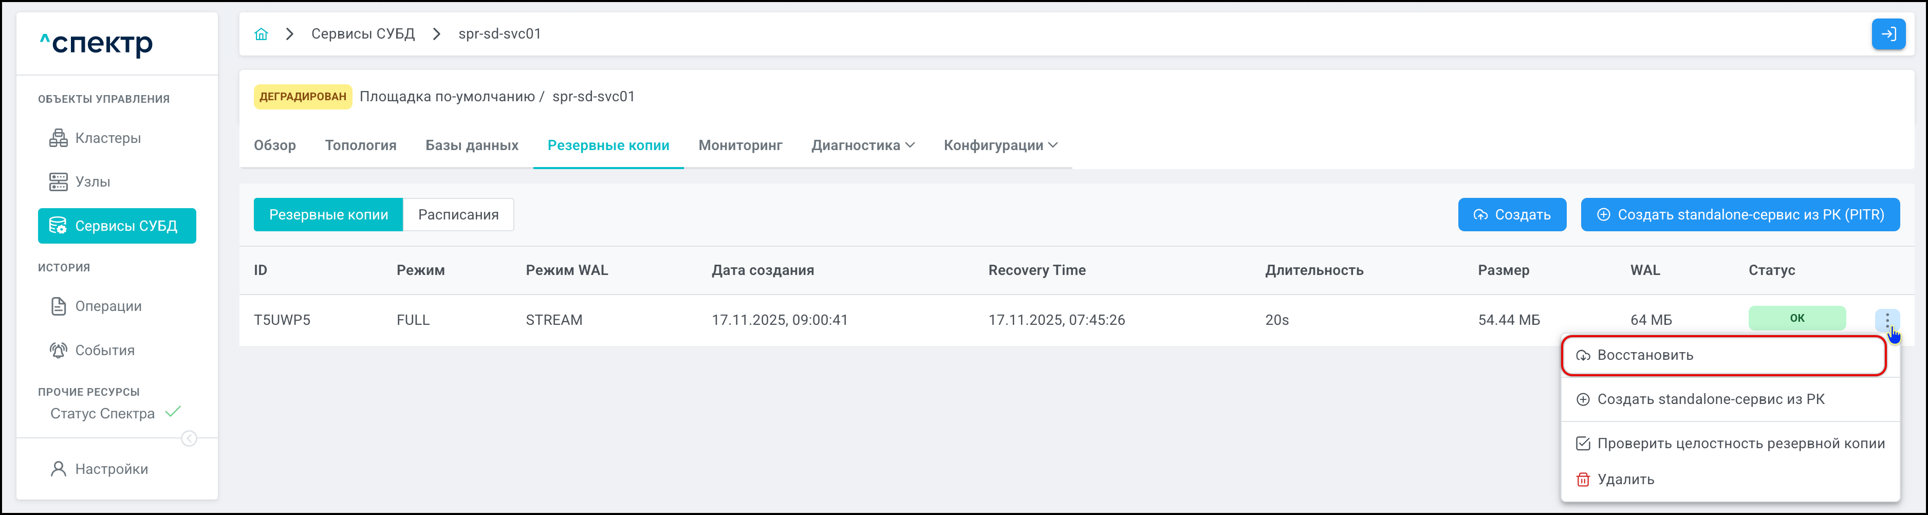Image resolution: width=1928 pixels, height=515 pixels.
Task: Choose Проверить целостность резервной копии
Action: point(1740,444)
